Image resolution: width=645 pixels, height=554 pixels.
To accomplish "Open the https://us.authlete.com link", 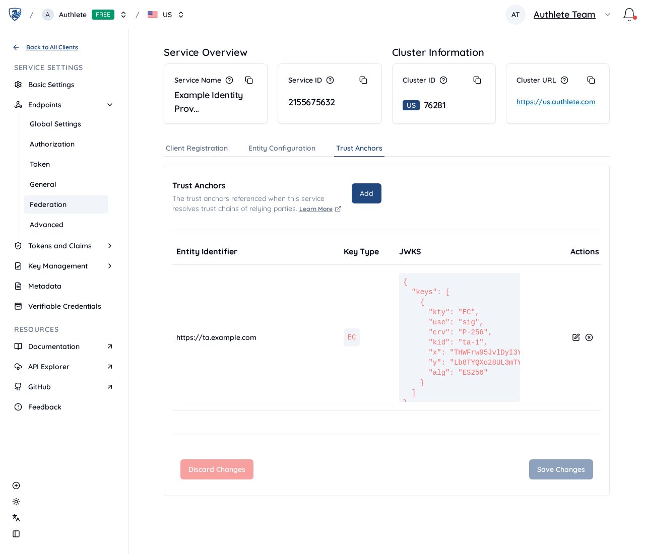I will (556, 102).
